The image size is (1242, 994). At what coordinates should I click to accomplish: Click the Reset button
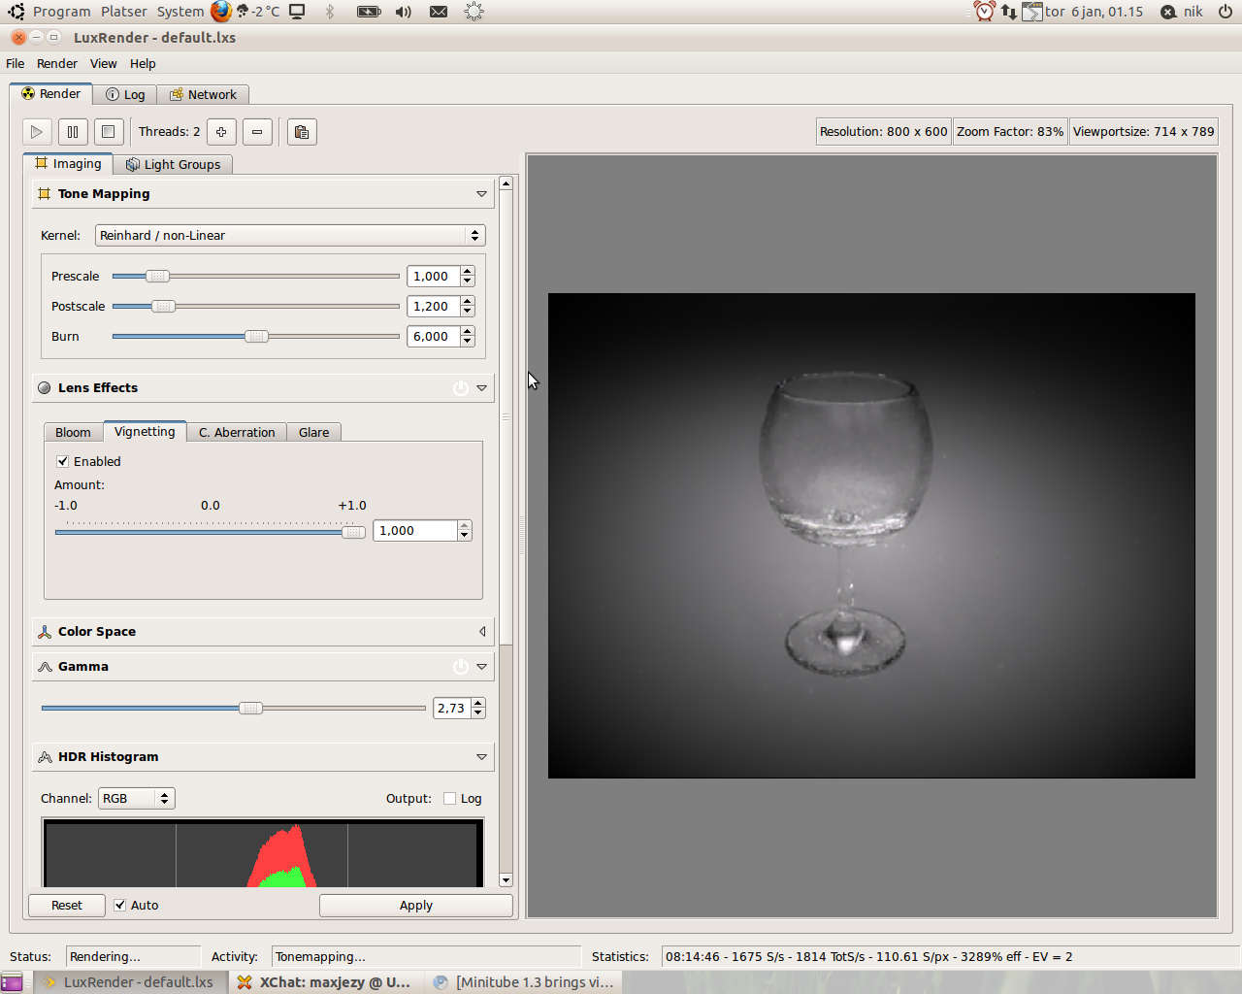[x=67, y=906]
